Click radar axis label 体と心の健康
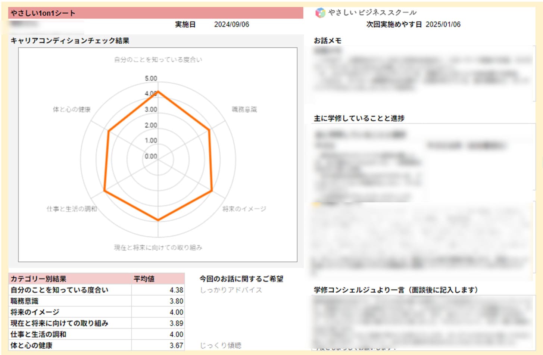Screen dimensions: 543x355 pyautogui.click(x=72, y=109)
